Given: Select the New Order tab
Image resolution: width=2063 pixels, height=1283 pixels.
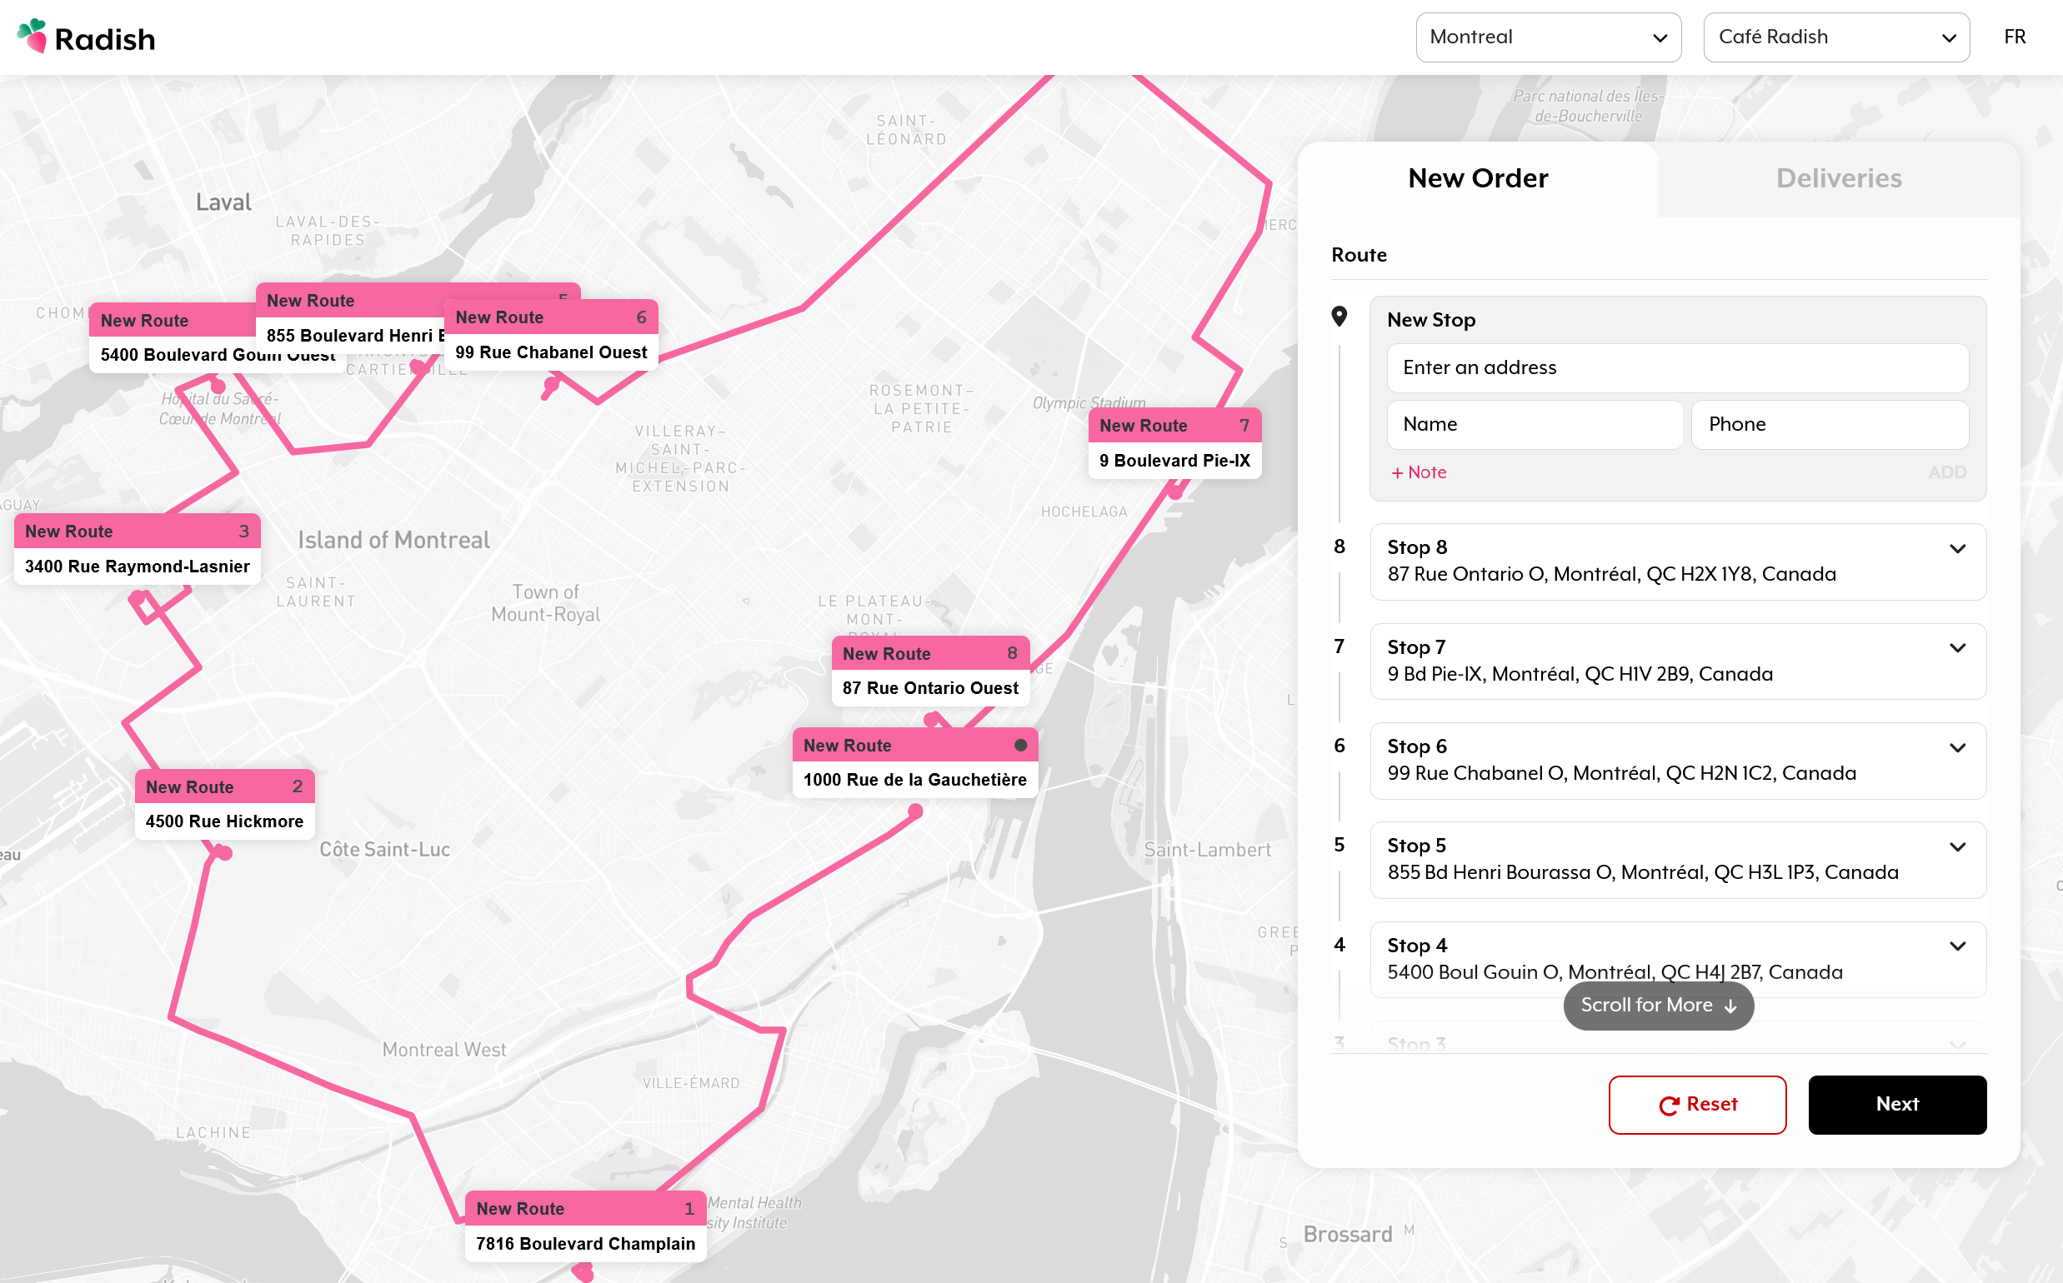Looking at the screenshot, I should [1477, 178].
